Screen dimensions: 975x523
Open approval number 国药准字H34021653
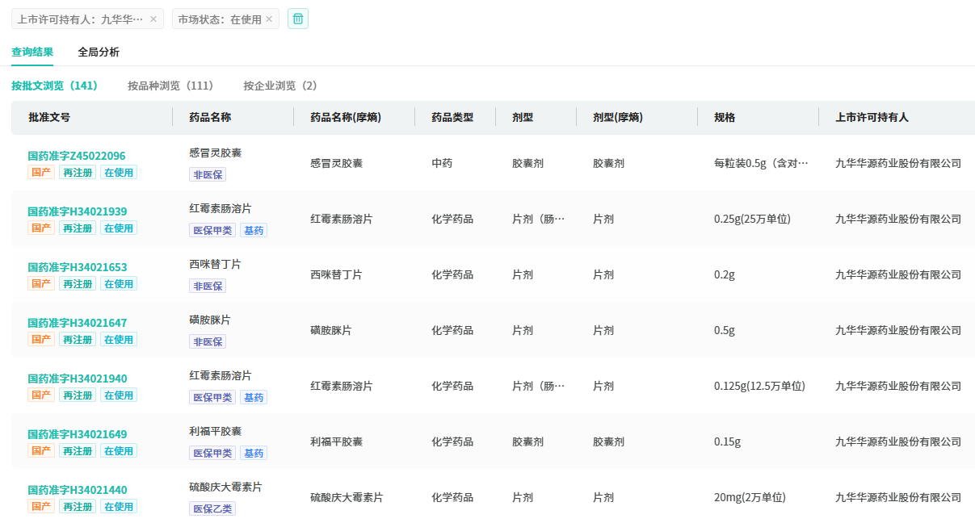pos(77,267)
